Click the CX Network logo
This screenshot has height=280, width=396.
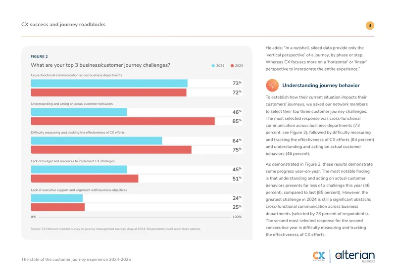[319, 256]
